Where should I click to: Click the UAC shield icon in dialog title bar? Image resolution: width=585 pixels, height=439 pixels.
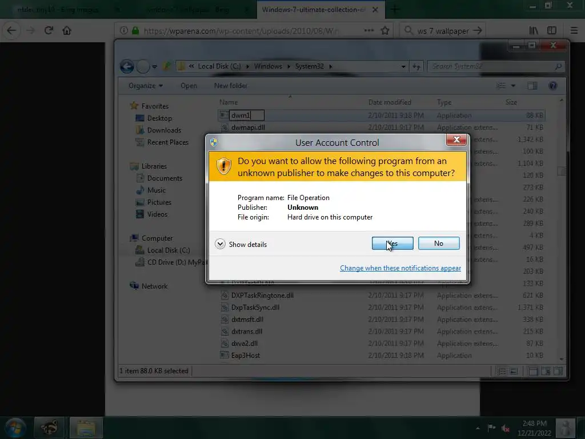[x=214, y=142]
